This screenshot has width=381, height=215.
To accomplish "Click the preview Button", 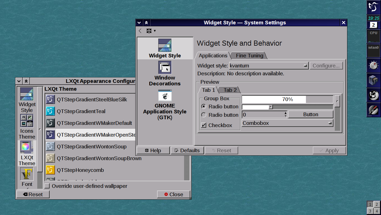I will pyautogui.click(x=311, y=114).
